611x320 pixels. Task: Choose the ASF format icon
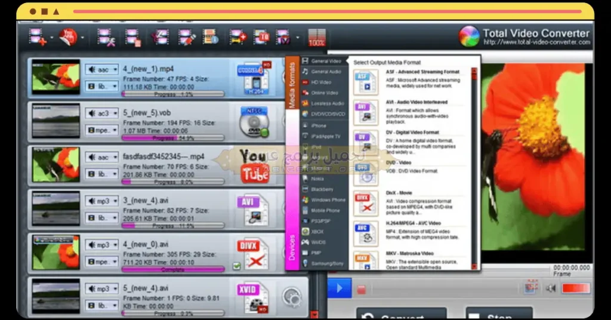(x=366, y=82)
